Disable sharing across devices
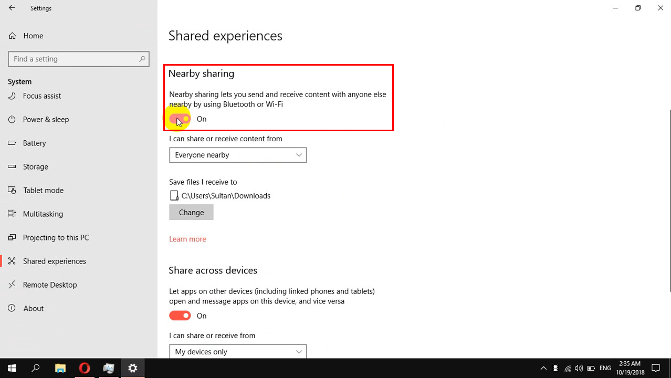The height and width of the screenshot is (378, 671). point(180,316)
